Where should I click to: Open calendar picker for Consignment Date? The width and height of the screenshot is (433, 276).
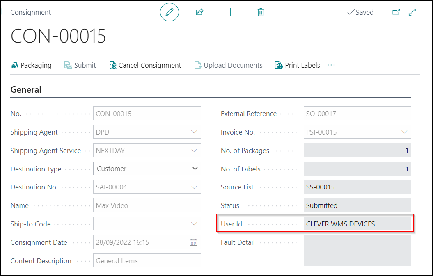click(193, 242)
